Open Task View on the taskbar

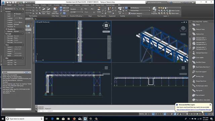click(x=46, y=119)
